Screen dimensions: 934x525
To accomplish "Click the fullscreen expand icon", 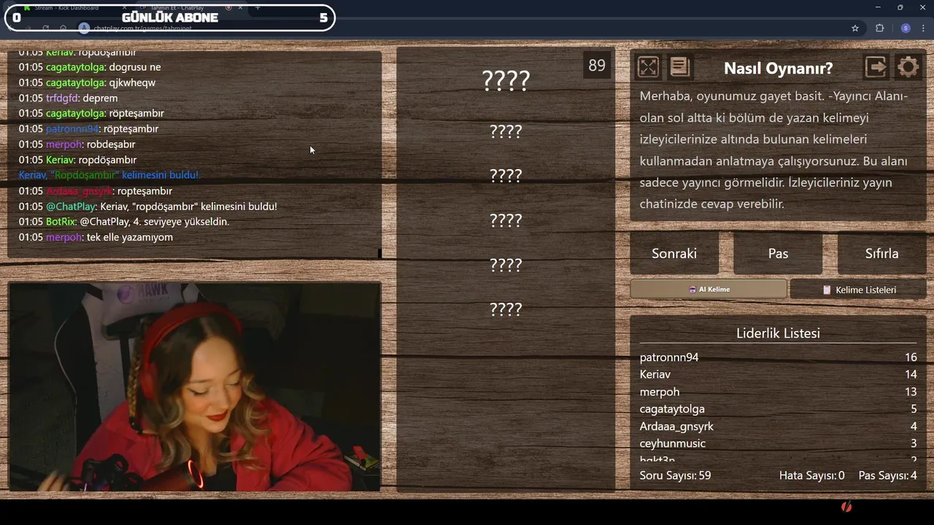I will coord(648,67).
